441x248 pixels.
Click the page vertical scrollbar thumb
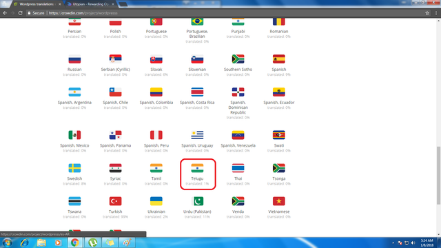click(x=438, y=175)
